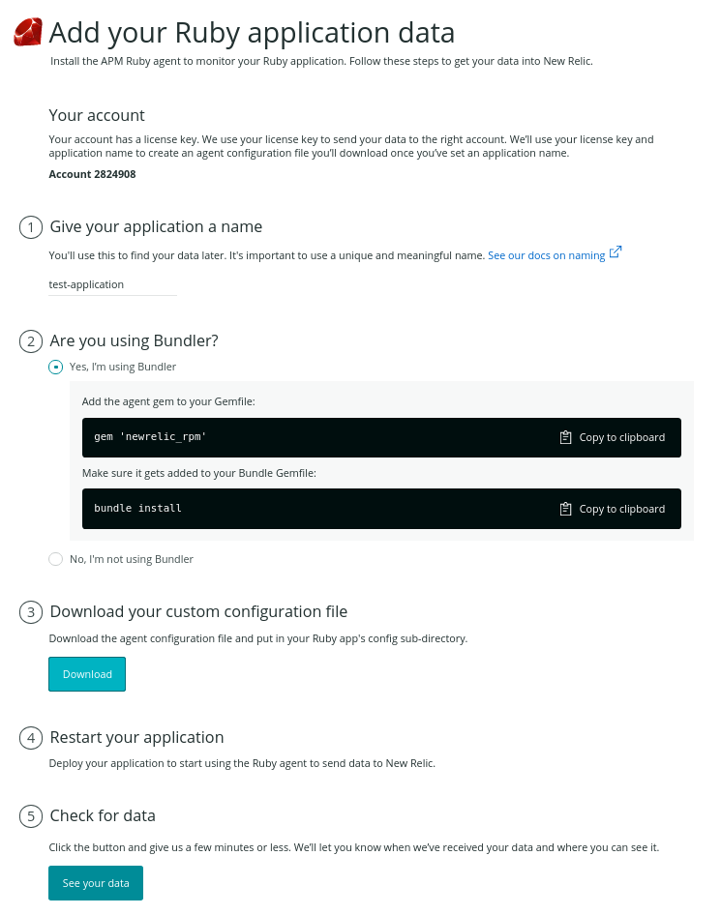This screenshot has height=915, width=721.
Task: Click the "See your data" button
Action: click(96, 883)
